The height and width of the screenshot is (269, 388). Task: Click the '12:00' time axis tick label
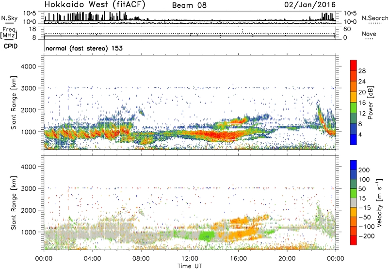point(190,259)
